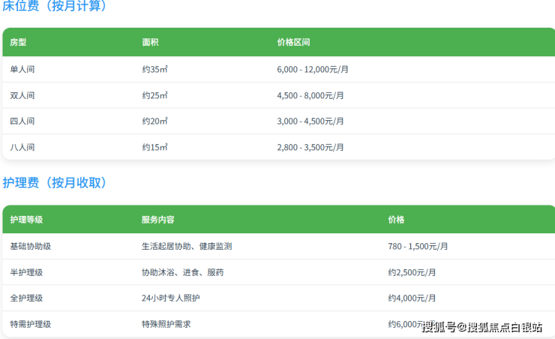Click the 护理等级 column header

[x=26, y=220]
